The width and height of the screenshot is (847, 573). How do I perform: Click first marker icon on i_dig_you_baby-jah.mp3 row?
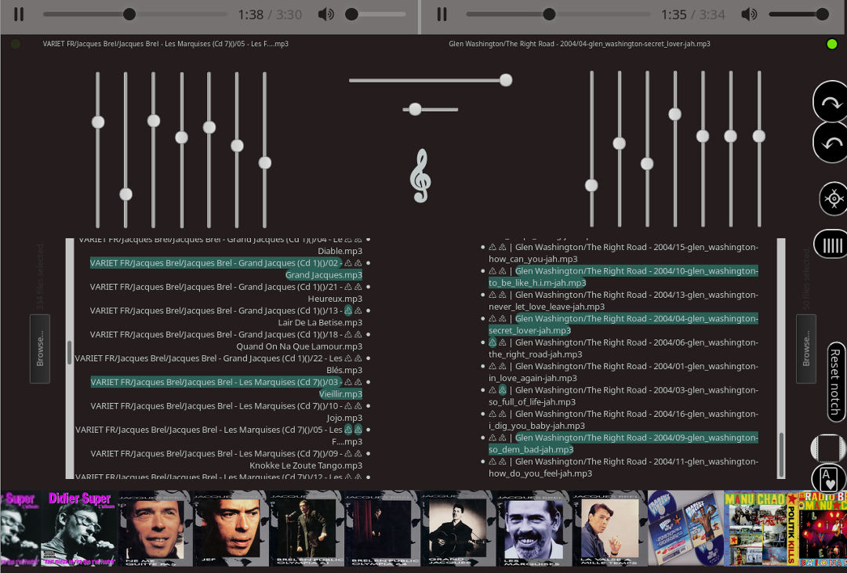coord(493,414)
